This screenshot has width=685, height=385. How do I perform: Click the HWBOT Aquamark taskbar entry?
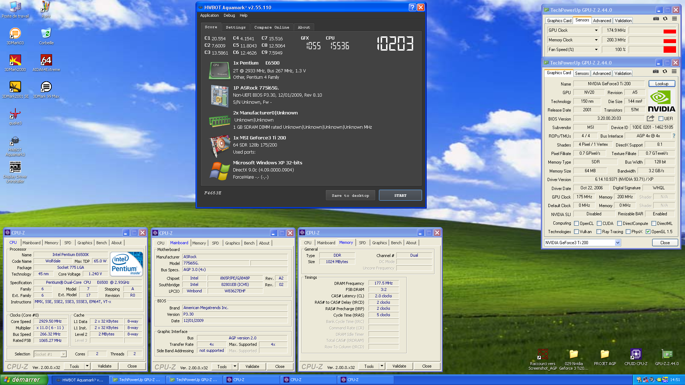(80, 380)
